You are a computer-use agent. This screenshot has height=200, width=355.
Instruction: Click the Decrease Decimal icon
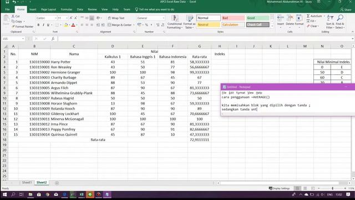tap(163, 25)
